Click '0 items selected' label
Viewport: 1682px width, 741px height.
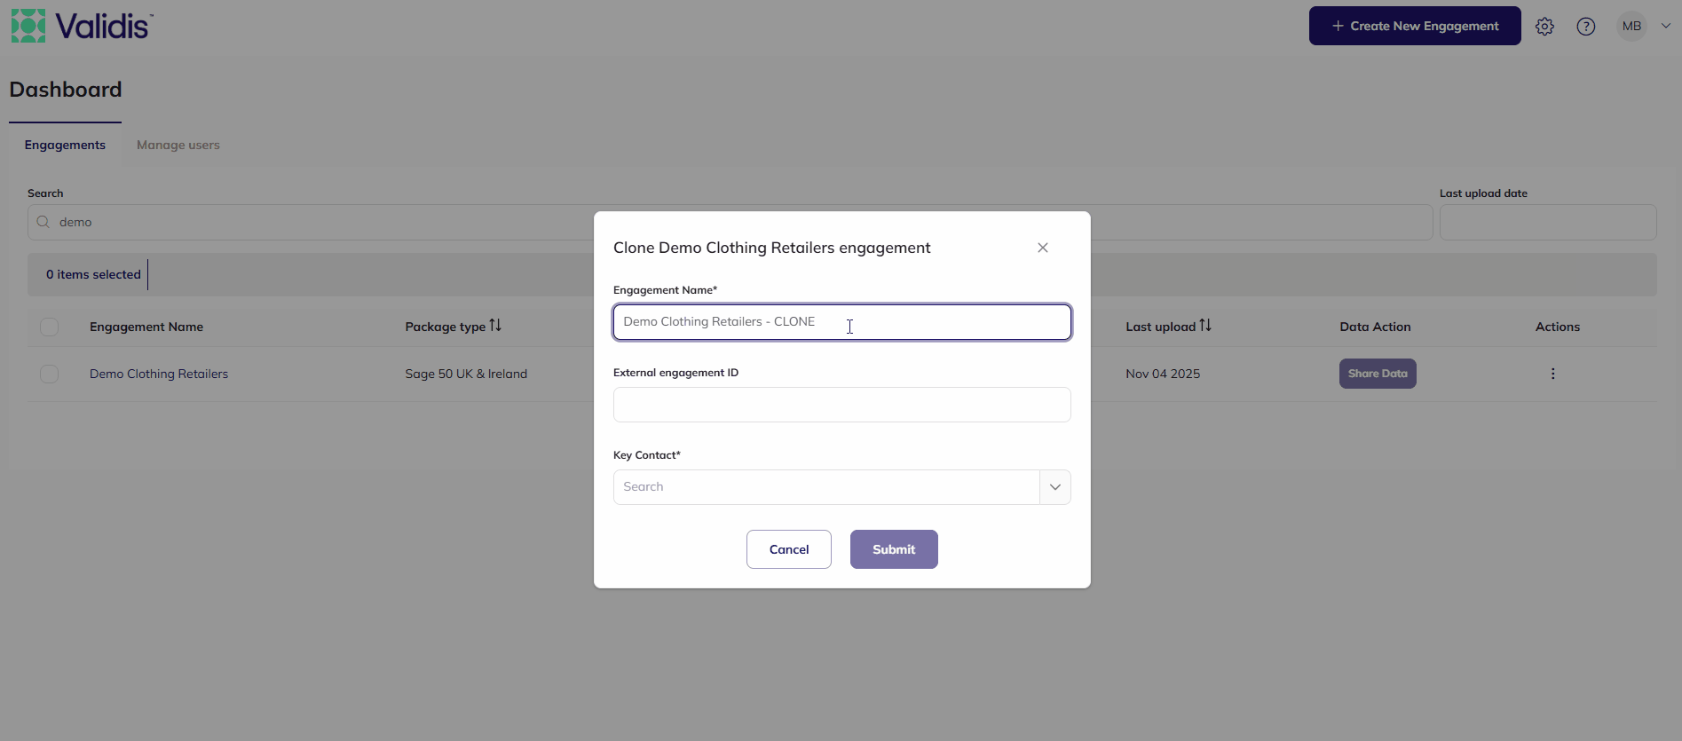[x=93, y=274]
